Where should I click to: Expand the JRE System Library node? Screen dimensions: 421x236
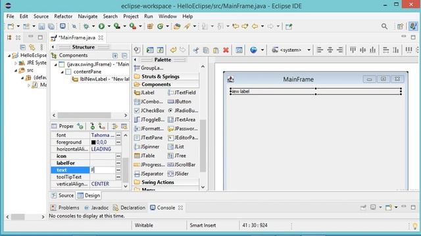point(16,63)
